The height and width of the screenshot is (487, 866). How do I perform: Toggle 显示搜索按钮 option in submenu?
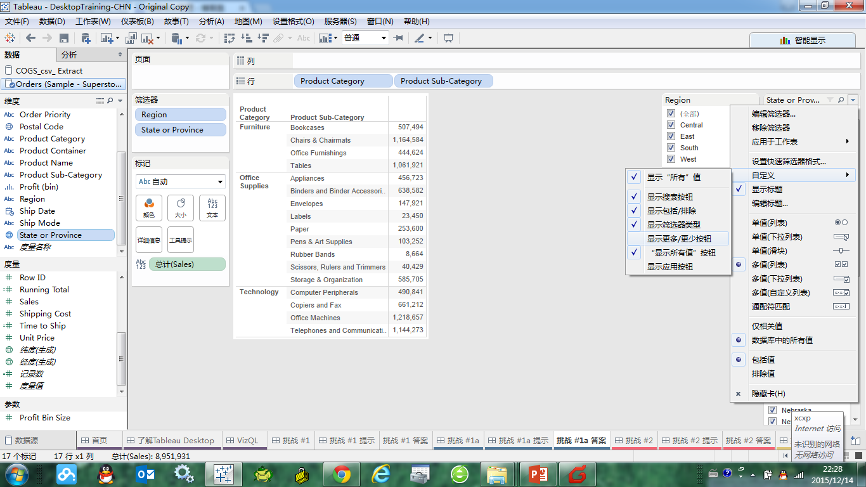coord(678,197)
